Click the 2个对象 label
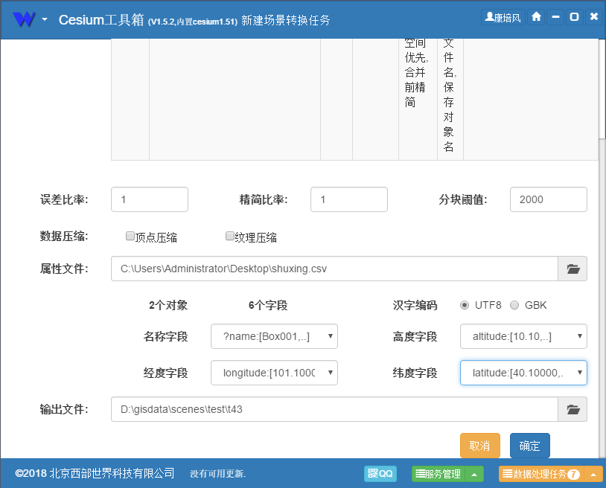 coord(168,306)
